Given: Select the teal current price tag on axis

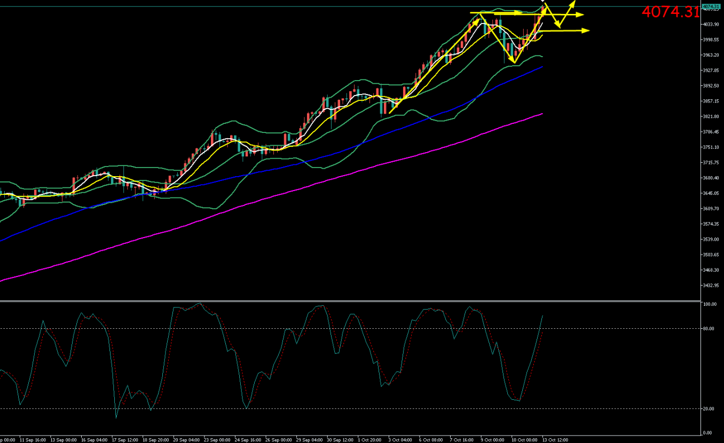Looking at the screenshot, I should [x=710, y=6].
